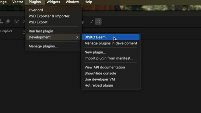
Task: Select the brush-and-figure tool icon
Action: (x=17, y=22)
